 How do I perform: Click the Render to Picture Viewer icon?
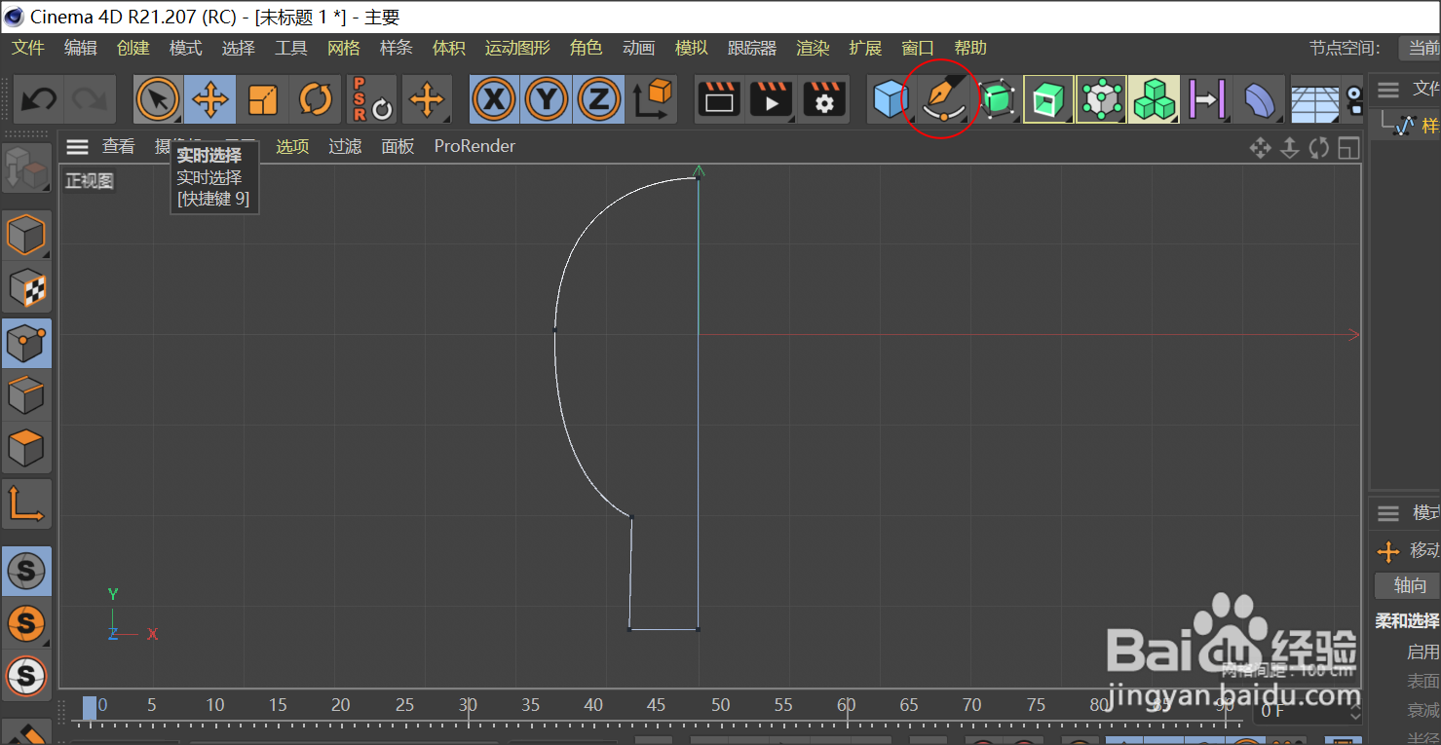[x=771, y=98]
